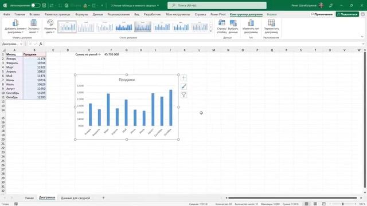
Task: Click the search box in title bar
Action: click(217, 5)
